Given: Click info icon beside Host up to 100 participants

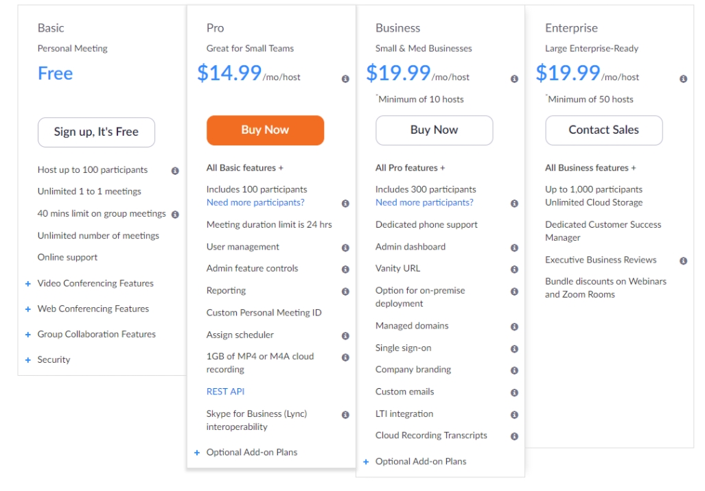Looking at the screenshot, I should click(175, 171).
